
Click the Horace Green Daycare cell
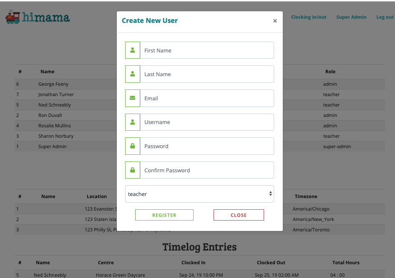tap(121, 275)
